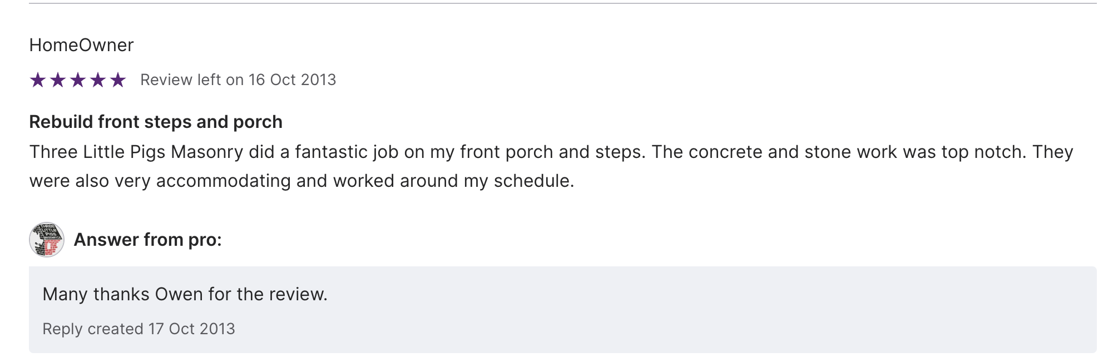The height and width of the screenshot is (357, 1118).
Task: Click the first purple rating star
Action: pyautogui.click(x=38, y=80)
